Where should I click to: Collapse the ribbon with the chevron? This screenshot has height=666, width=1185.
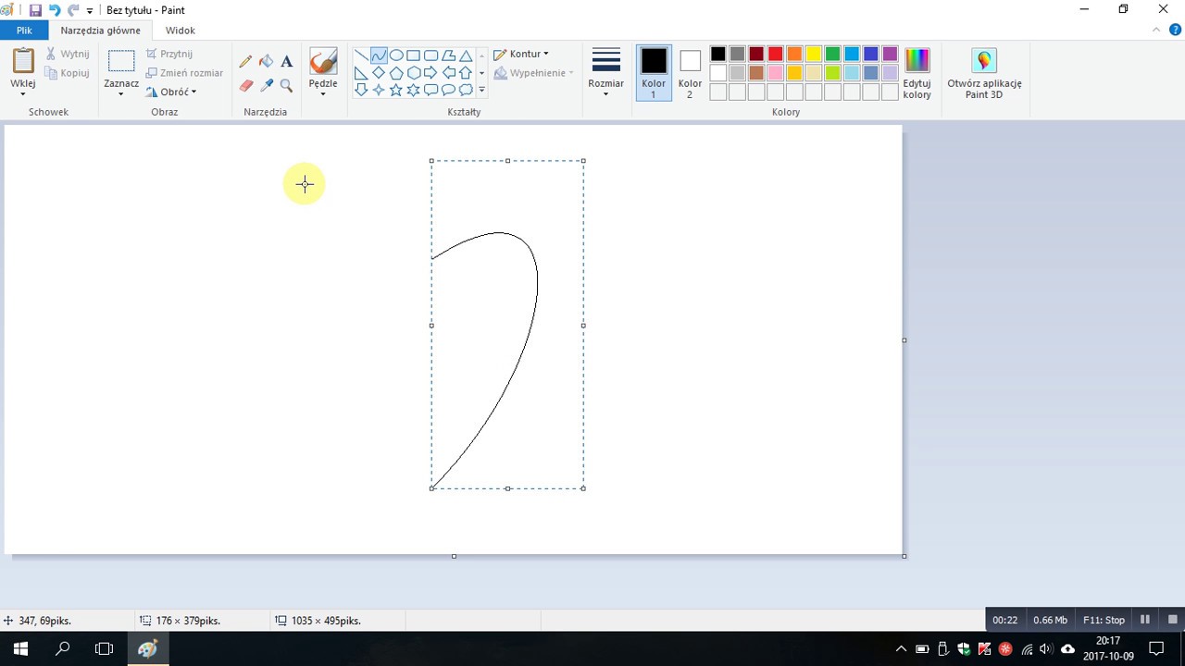[1155, 30]
